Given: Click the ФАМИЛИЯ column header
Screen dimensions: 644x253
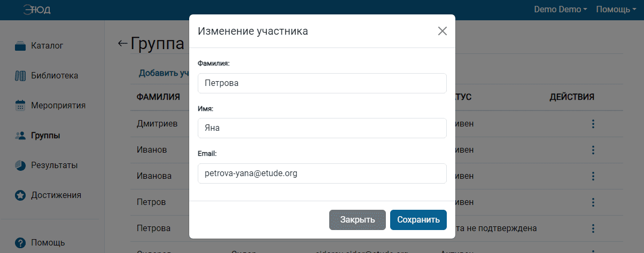Looking at the screenshot, I should (x=158, y=97).
